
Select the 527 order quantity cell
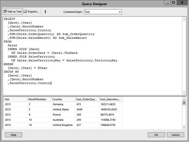(x=87, y=125)
